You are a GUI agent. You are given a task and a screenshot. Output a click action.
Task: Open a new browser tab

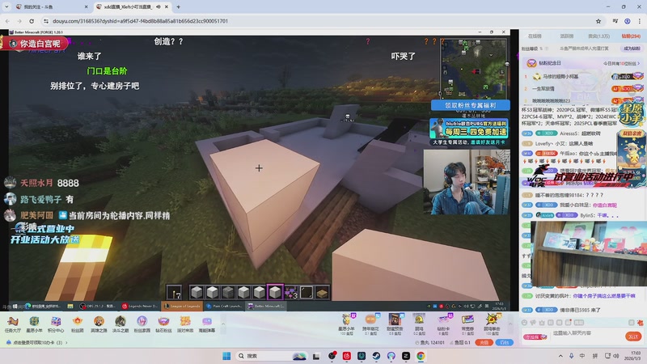coord(179,7)
